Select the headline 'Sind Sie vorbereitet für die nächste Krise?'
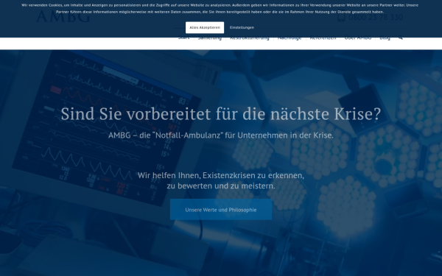 (221, 114)
